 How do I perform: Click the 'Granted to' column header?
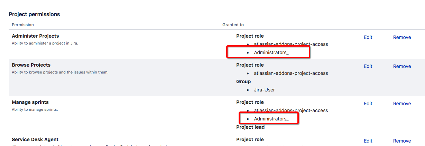click(233, 25)
